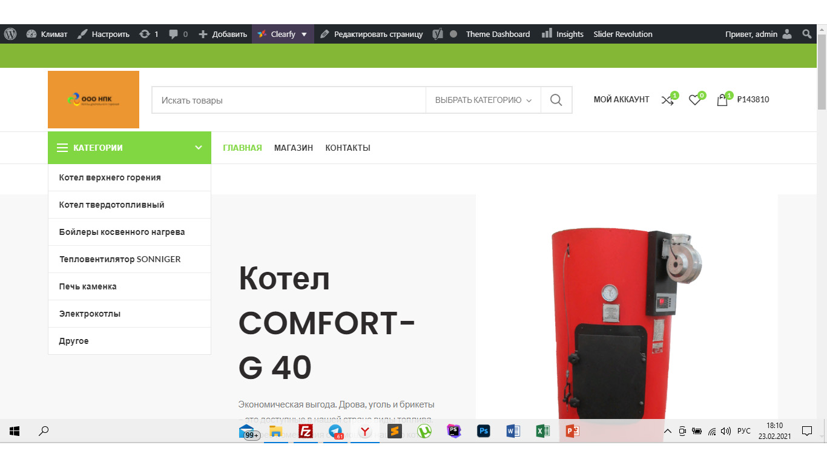Open pending updates icon with count 1
The height and width of the screenshot is (465, 827).
149,34
